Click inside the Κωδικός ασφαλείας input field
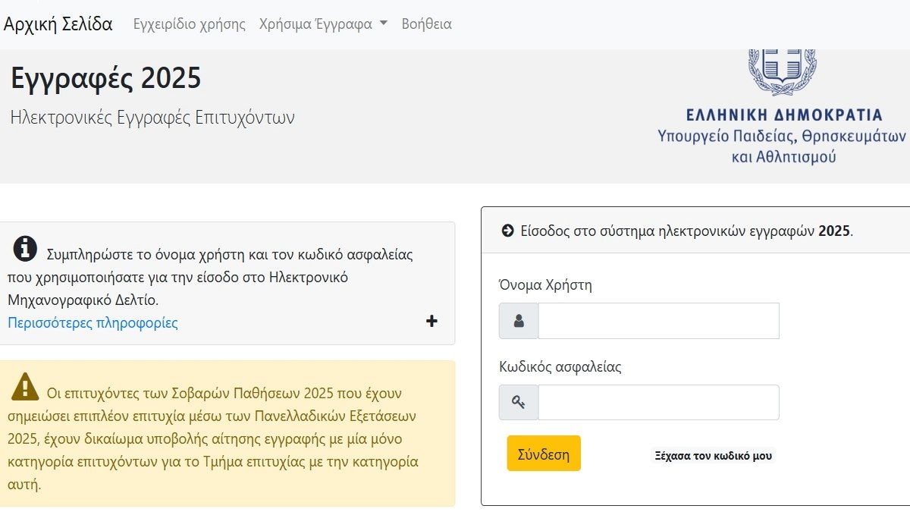The width and height of the screenshot is (910, 512). pyautogui.click(x=658, y=401)
